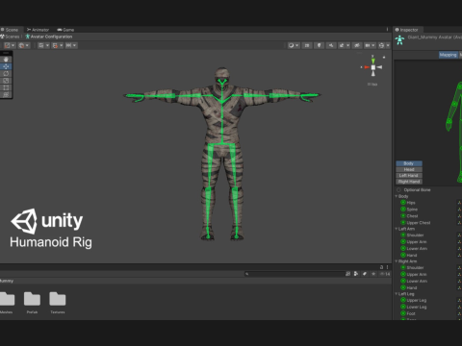Select the Lower Leg bone entry

pyautogui.click(x=417, y=307)
